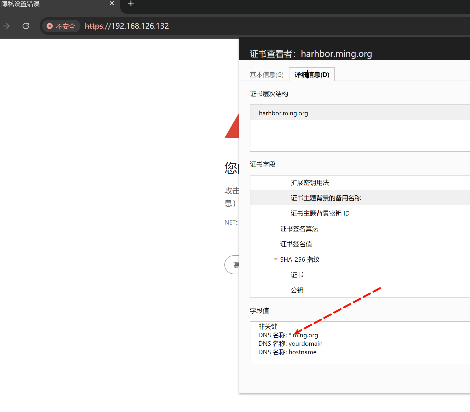Select the 证书主题背景密钥 ID field

click(320, 213)
